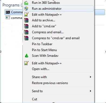Choose Compress to "cmd.rar" and email
Image resolution: width=106 pixels, height=103 pixels.
pos(58,38)
